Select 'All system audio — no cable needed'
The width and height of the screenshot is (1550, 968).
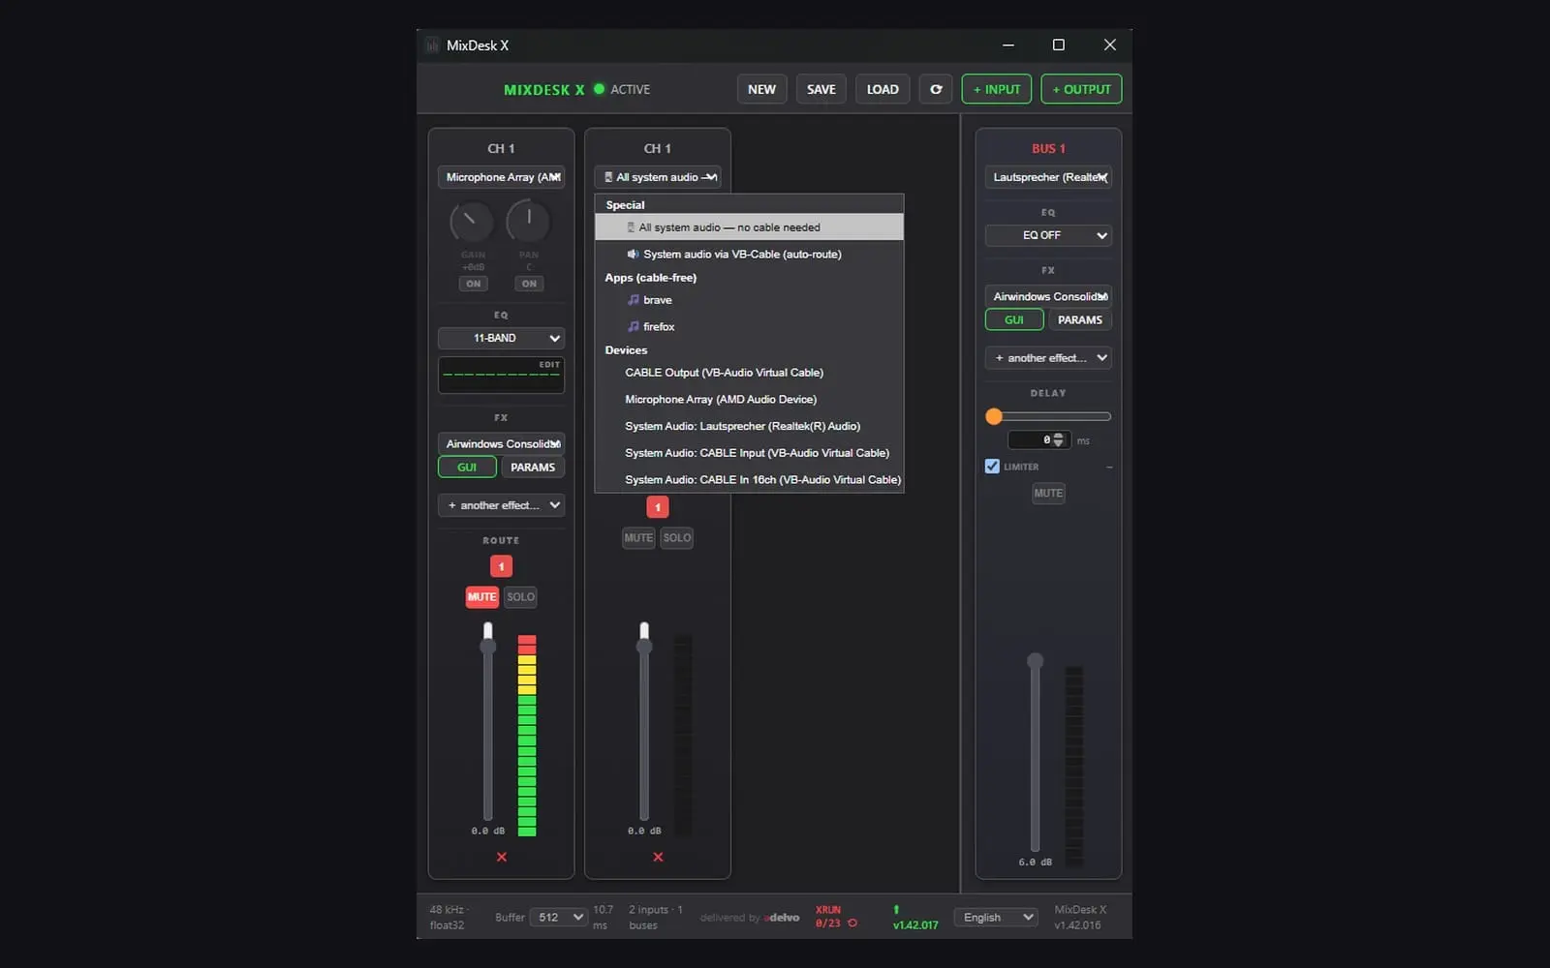tap(749, 227)
